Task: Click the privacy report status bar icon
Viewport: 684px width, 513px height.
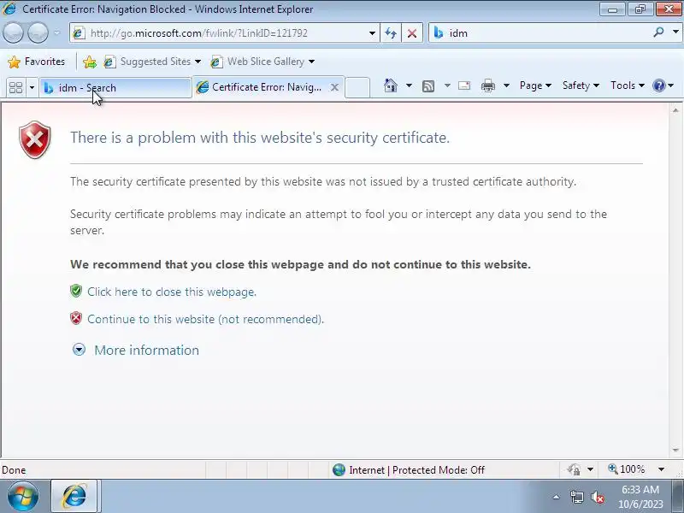Action: pos(574,469)
